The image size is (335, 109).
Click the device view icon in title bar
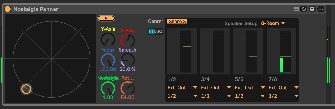296,9
